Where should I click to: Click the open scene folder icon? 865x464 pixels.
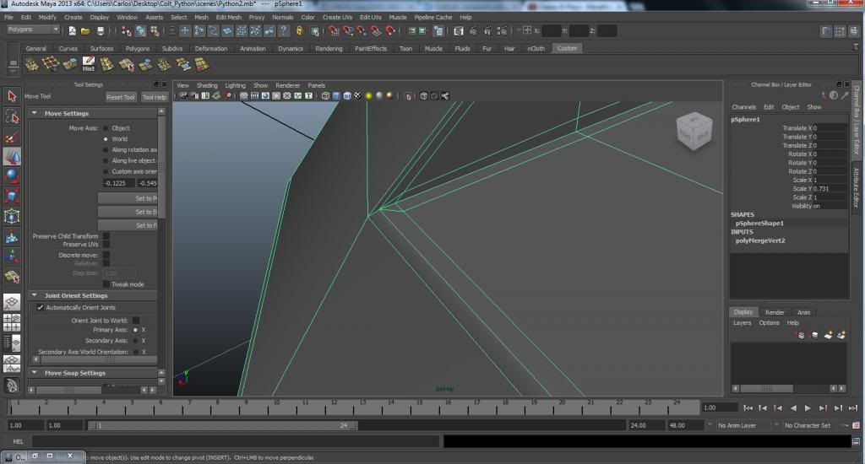(86, 31)
